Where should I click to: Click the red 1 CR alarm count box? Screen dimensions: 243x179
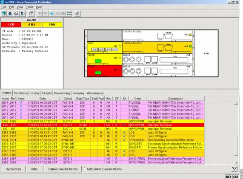pyautogui.click(x=11, y=25)
